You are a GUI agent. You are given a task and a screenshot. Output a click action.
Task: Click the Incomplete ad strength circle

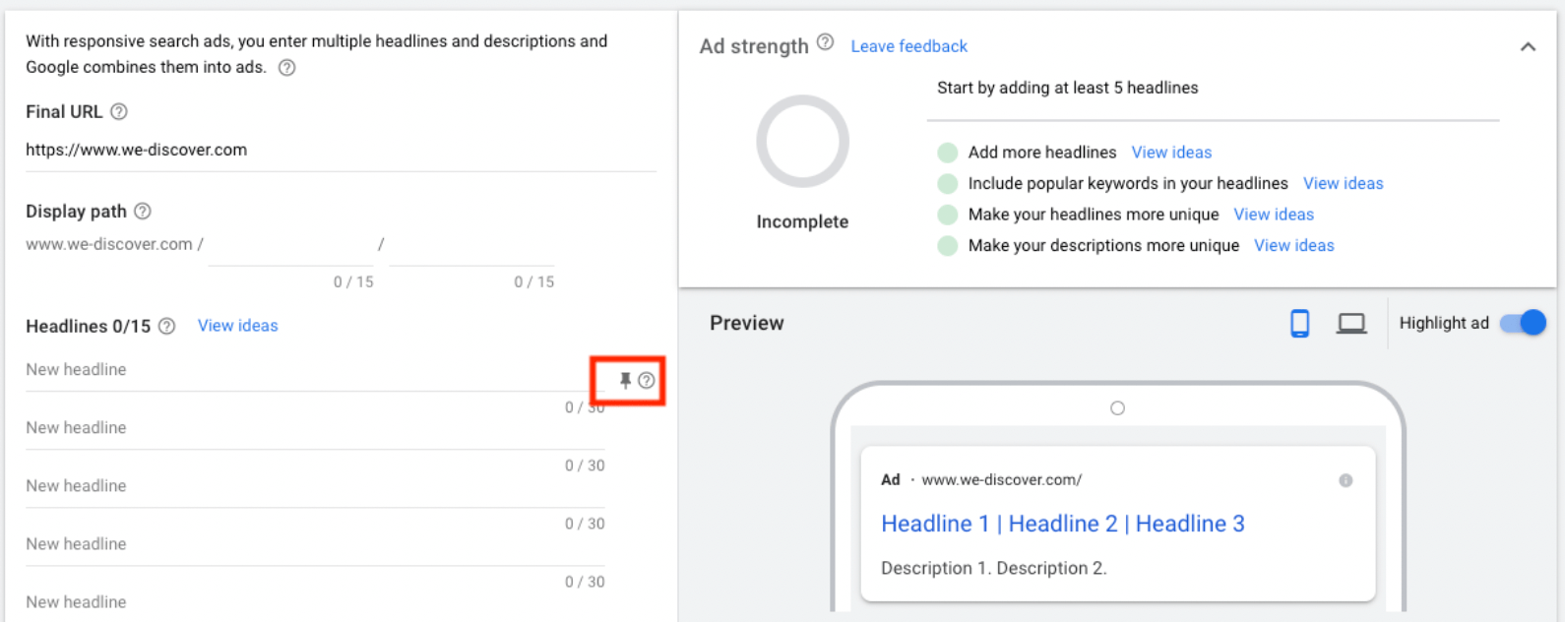[802, 141]
